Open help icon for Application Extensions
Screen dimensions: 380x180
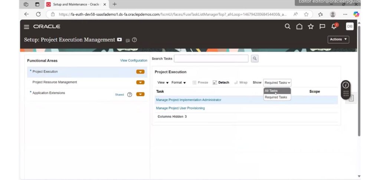(130, 94)
